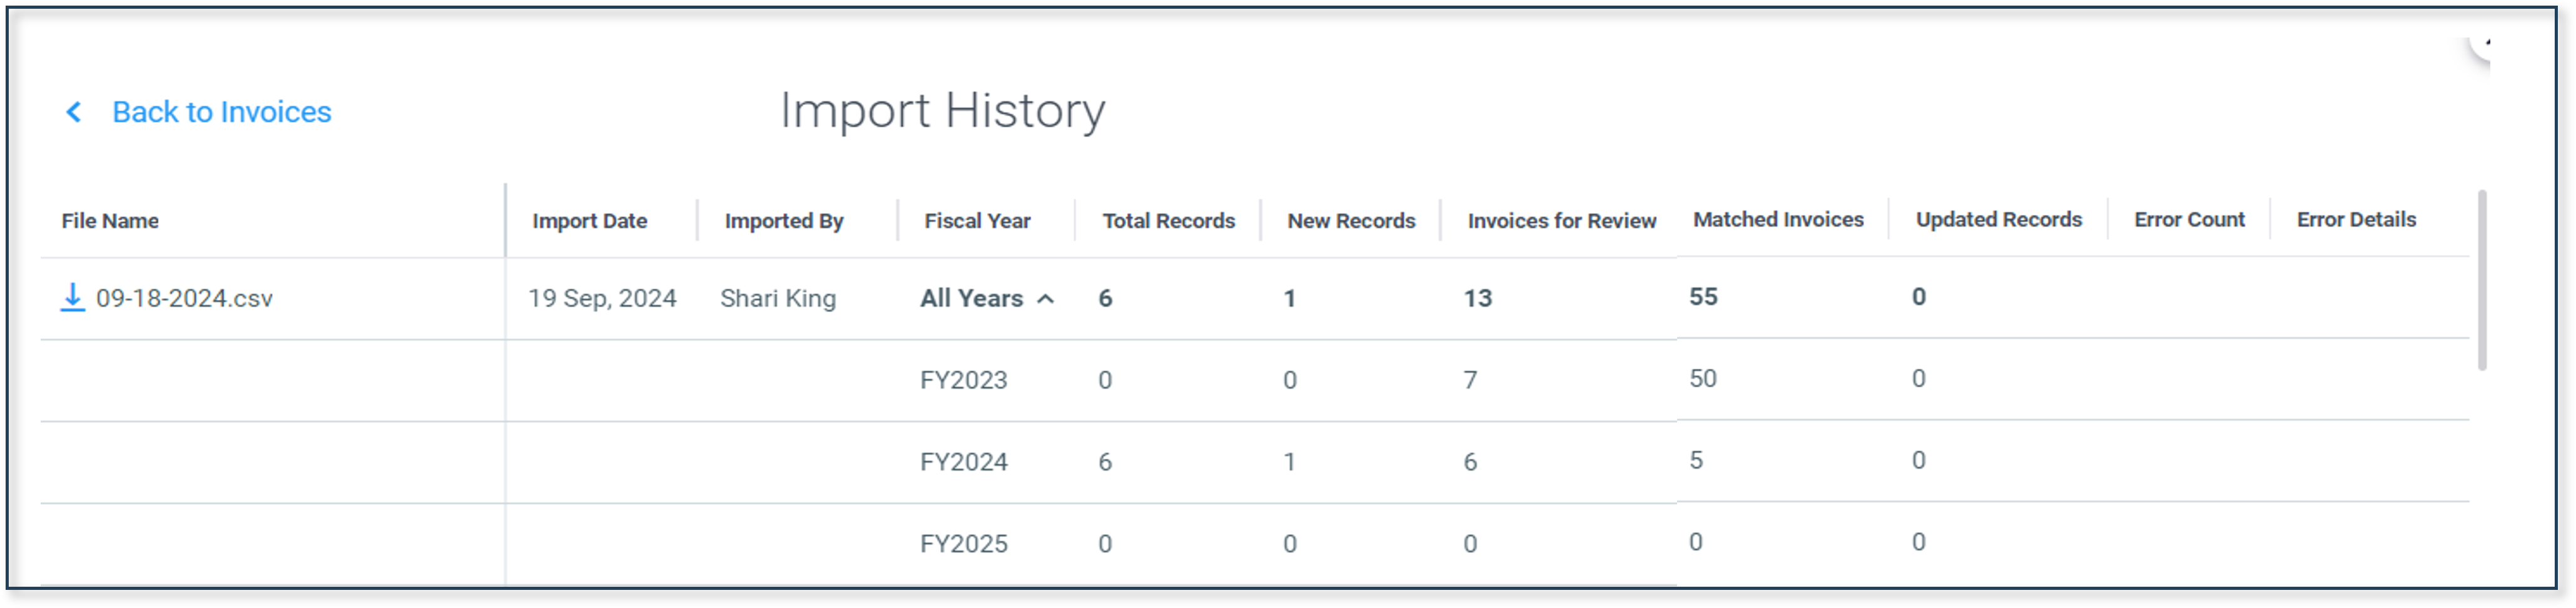Go back via Back to Invoices link
This screenshot has width=2576, height=608.
[x=221, y=112]
